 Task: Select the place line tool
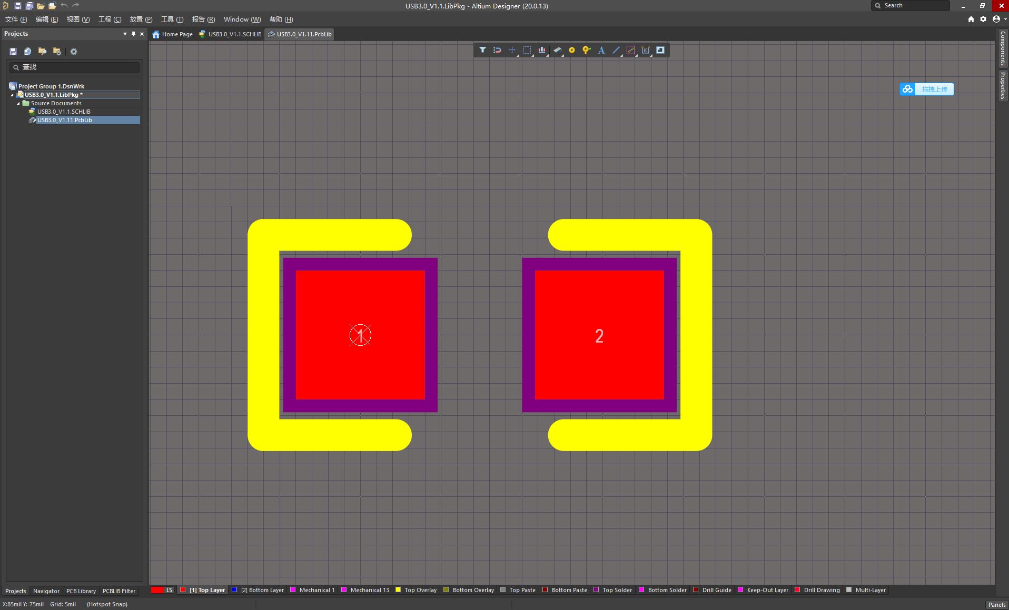pos(616,50)
